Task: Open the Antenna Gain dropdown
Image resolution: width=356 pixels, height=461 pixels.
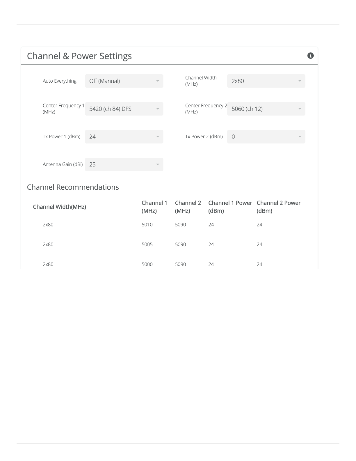Action: [x=124, y=164]
